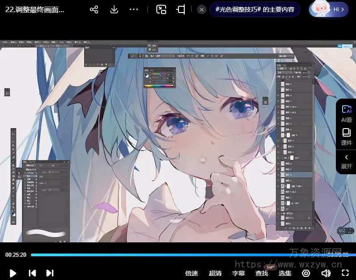Click the share icon in top bar
The image size is (356, 280).
pos(94,9)
